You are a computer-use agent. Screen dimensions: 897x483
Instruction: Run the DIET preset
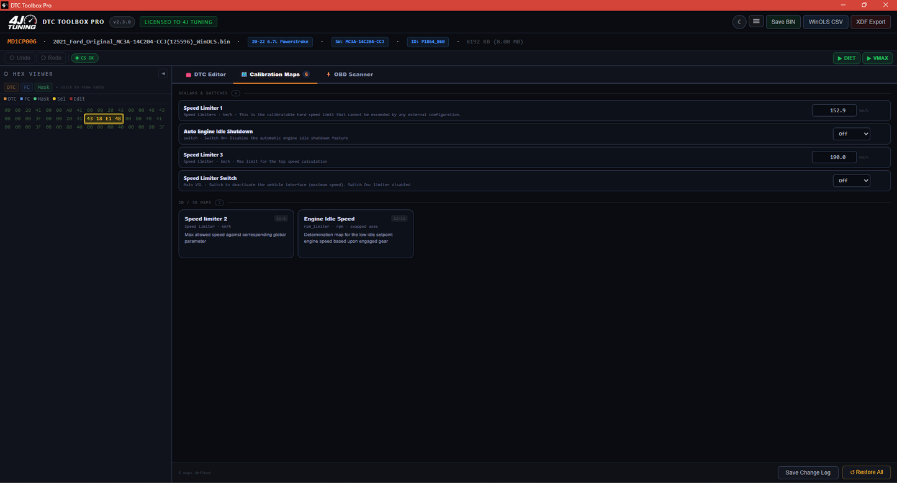click(846, 58)
